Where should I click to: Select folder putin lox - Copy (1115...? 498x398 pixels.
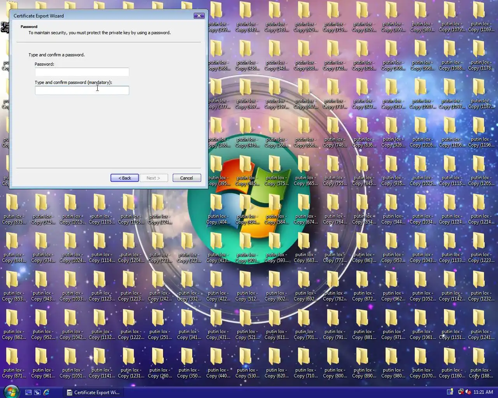coord(452,171)
